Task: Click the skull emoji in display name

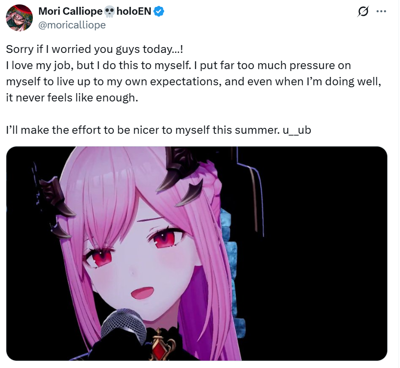Action: [x=109, y=12]
